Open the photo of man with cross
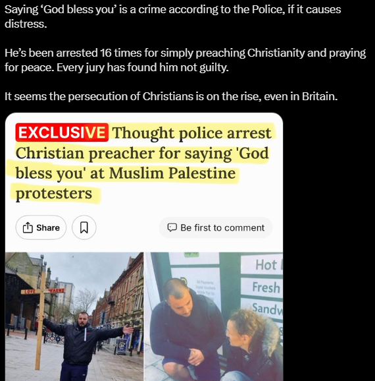 (x=74, y=316)
